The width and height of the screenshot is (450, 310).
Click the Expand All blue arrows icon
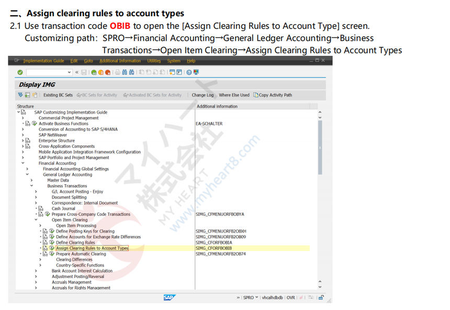20,95
